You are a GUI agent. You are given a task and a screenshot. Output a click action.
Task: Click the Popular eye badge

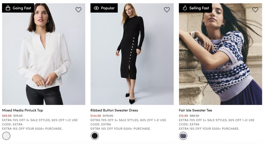tap(104, 8)
